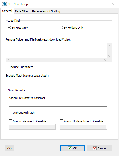Switch to the Date Filter tab
Screen dimensions: 119x156
click(x=22, y=11)
